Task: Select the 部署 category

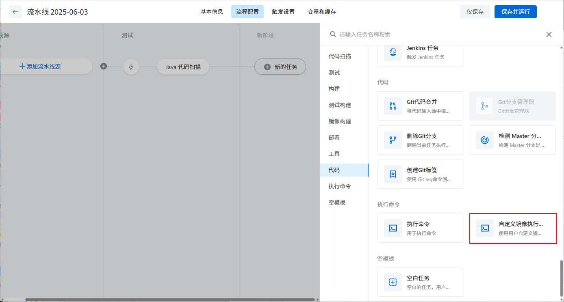Action: point(344,138)
